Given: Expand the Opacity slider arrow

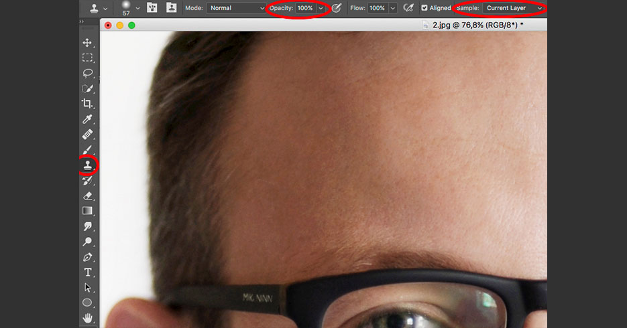Looking at the screenshot, I should [321, 8].
